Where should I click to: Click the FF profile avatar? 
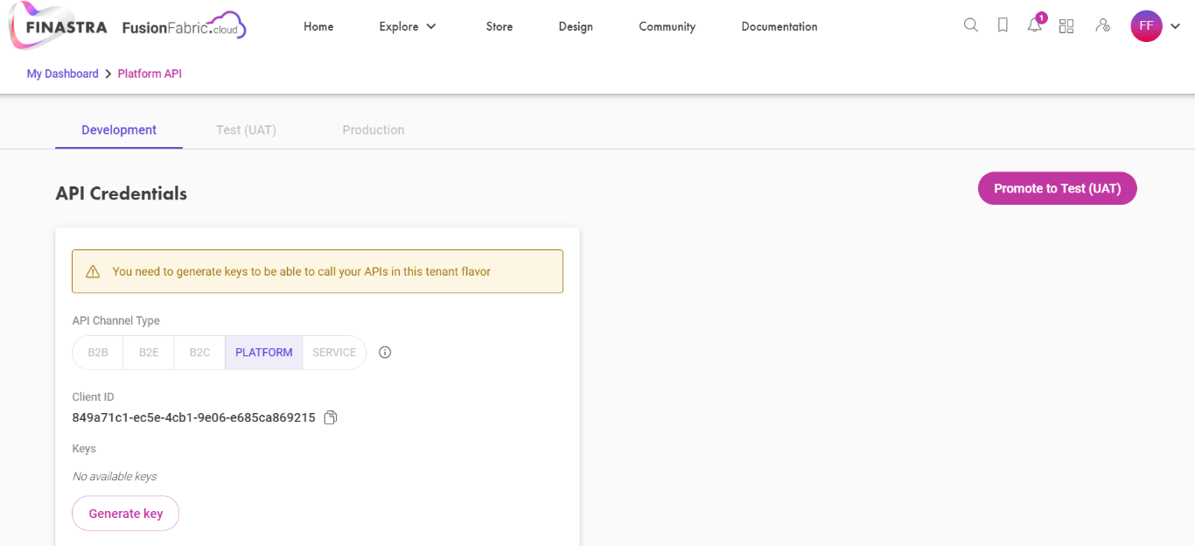1146,26
